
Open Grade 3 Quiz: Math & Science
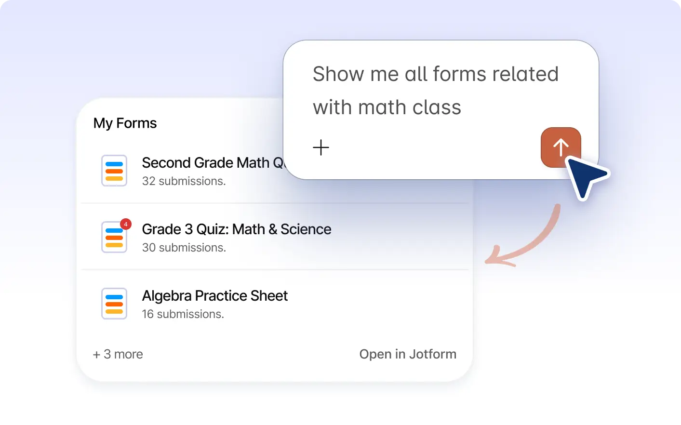point(237,229)
